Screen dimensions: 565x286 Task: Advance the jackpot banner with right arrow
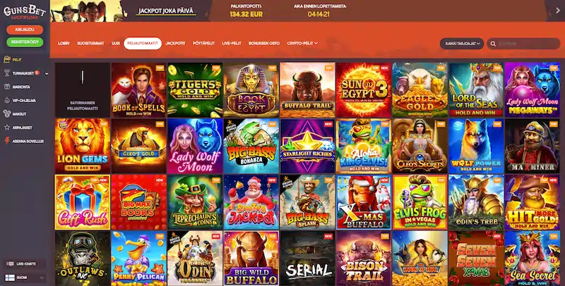(x=558, y=11)
